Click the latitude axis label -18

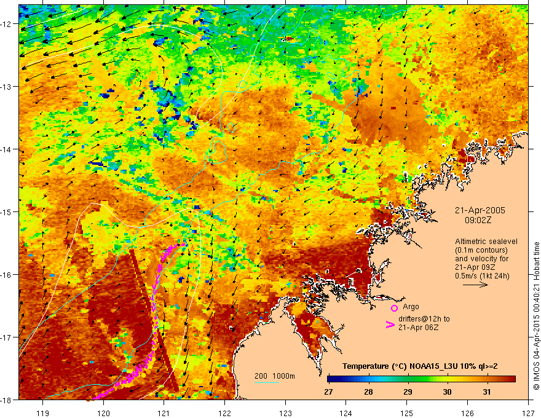click(x=7, y=400)
